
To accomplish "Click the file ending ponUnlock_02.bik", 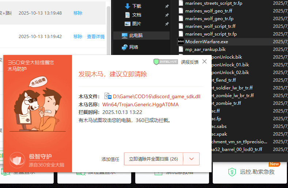I will 230,72.
